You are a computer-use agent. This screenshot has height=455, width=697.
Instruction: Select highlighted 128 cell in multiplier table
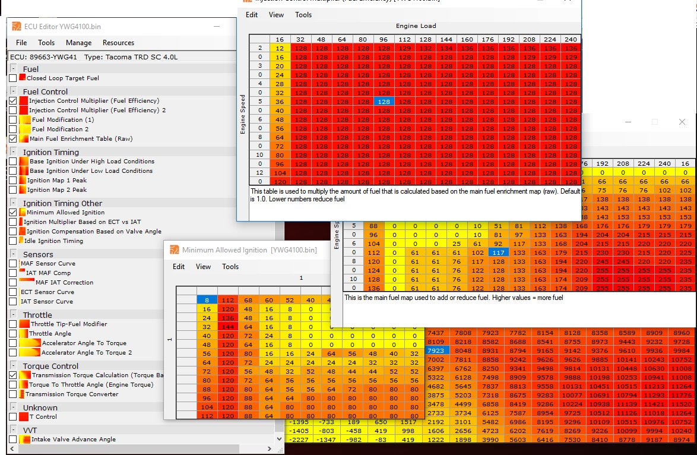(x=384, y=102)
